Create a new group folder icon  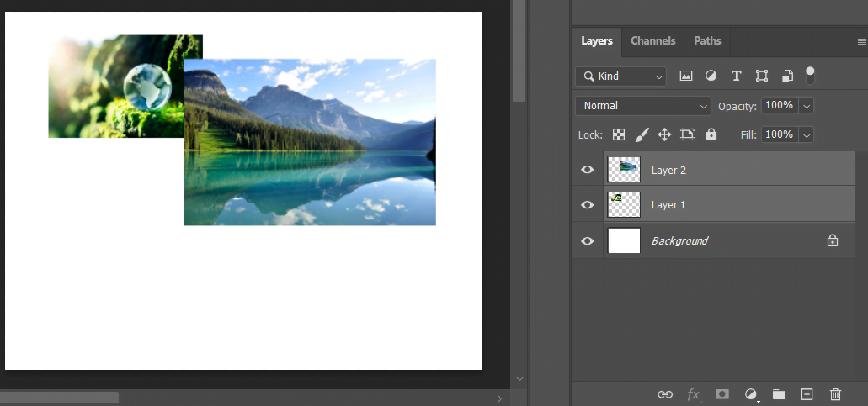pyautogui.click(x=779, y=394)
